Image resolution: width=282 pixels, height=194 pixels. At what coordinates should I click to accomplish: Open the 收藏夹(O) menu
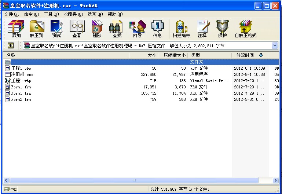coord(73,14)
